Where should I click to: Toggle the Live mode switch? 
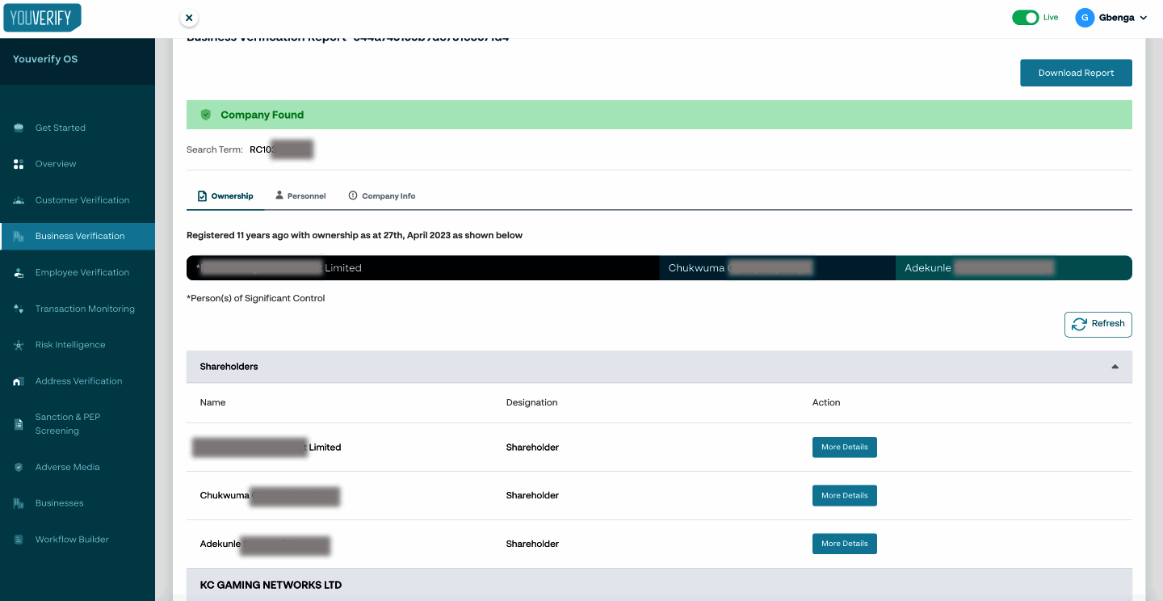(1025, 18)
